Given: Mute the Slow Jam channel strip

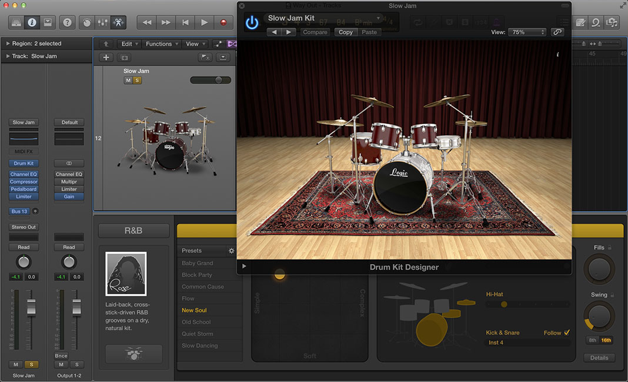Looking at the screenshot, I should click(16, 364).
